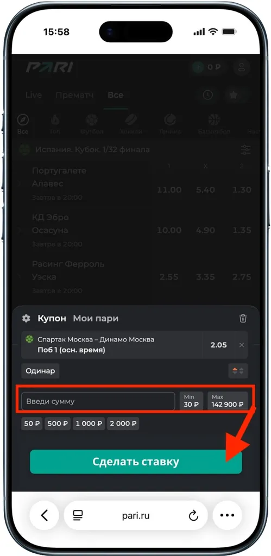Open browser tabs icon in address bar

[78, 515]
